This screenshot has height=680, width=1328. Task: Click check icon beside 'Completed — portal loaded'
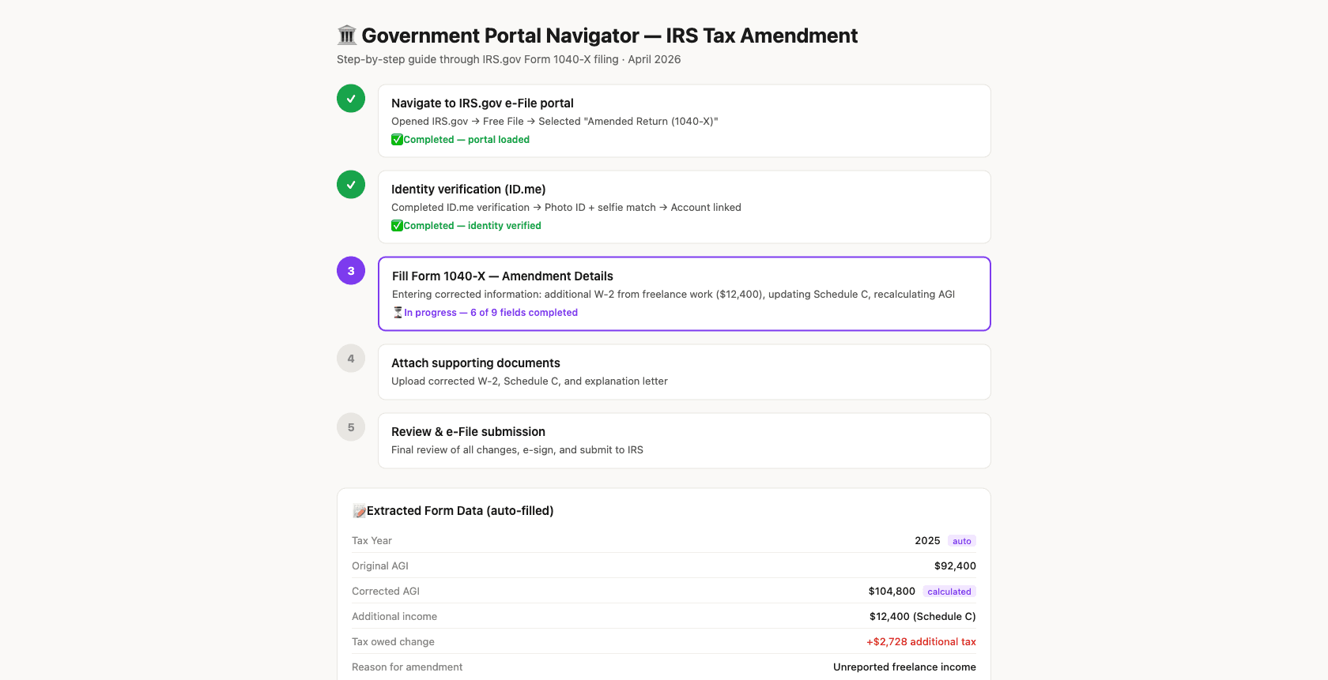pyautogui.click(x=397, y=140)
